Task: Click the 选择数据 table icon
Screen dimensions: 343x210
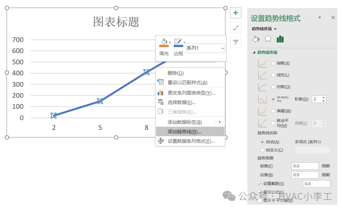Action: [161, 102]
